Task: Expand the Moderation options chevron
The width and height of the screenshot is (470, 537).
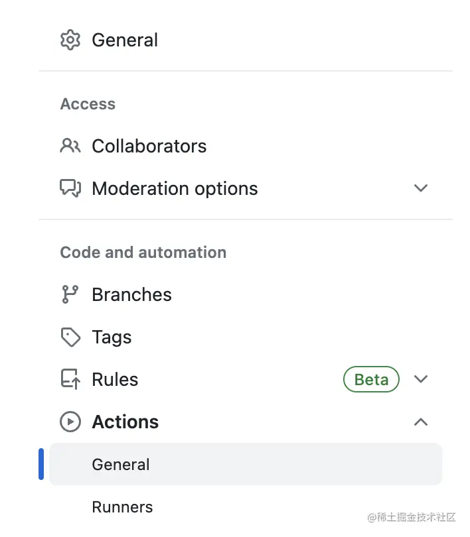Action: [x=420, y=188]
